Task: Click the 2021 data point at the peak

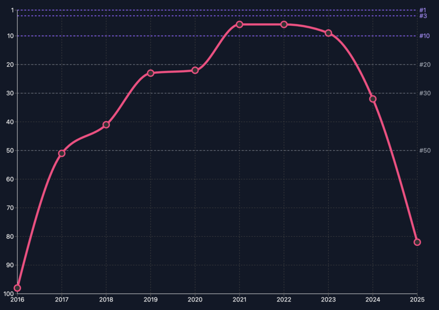Action: 239,24
